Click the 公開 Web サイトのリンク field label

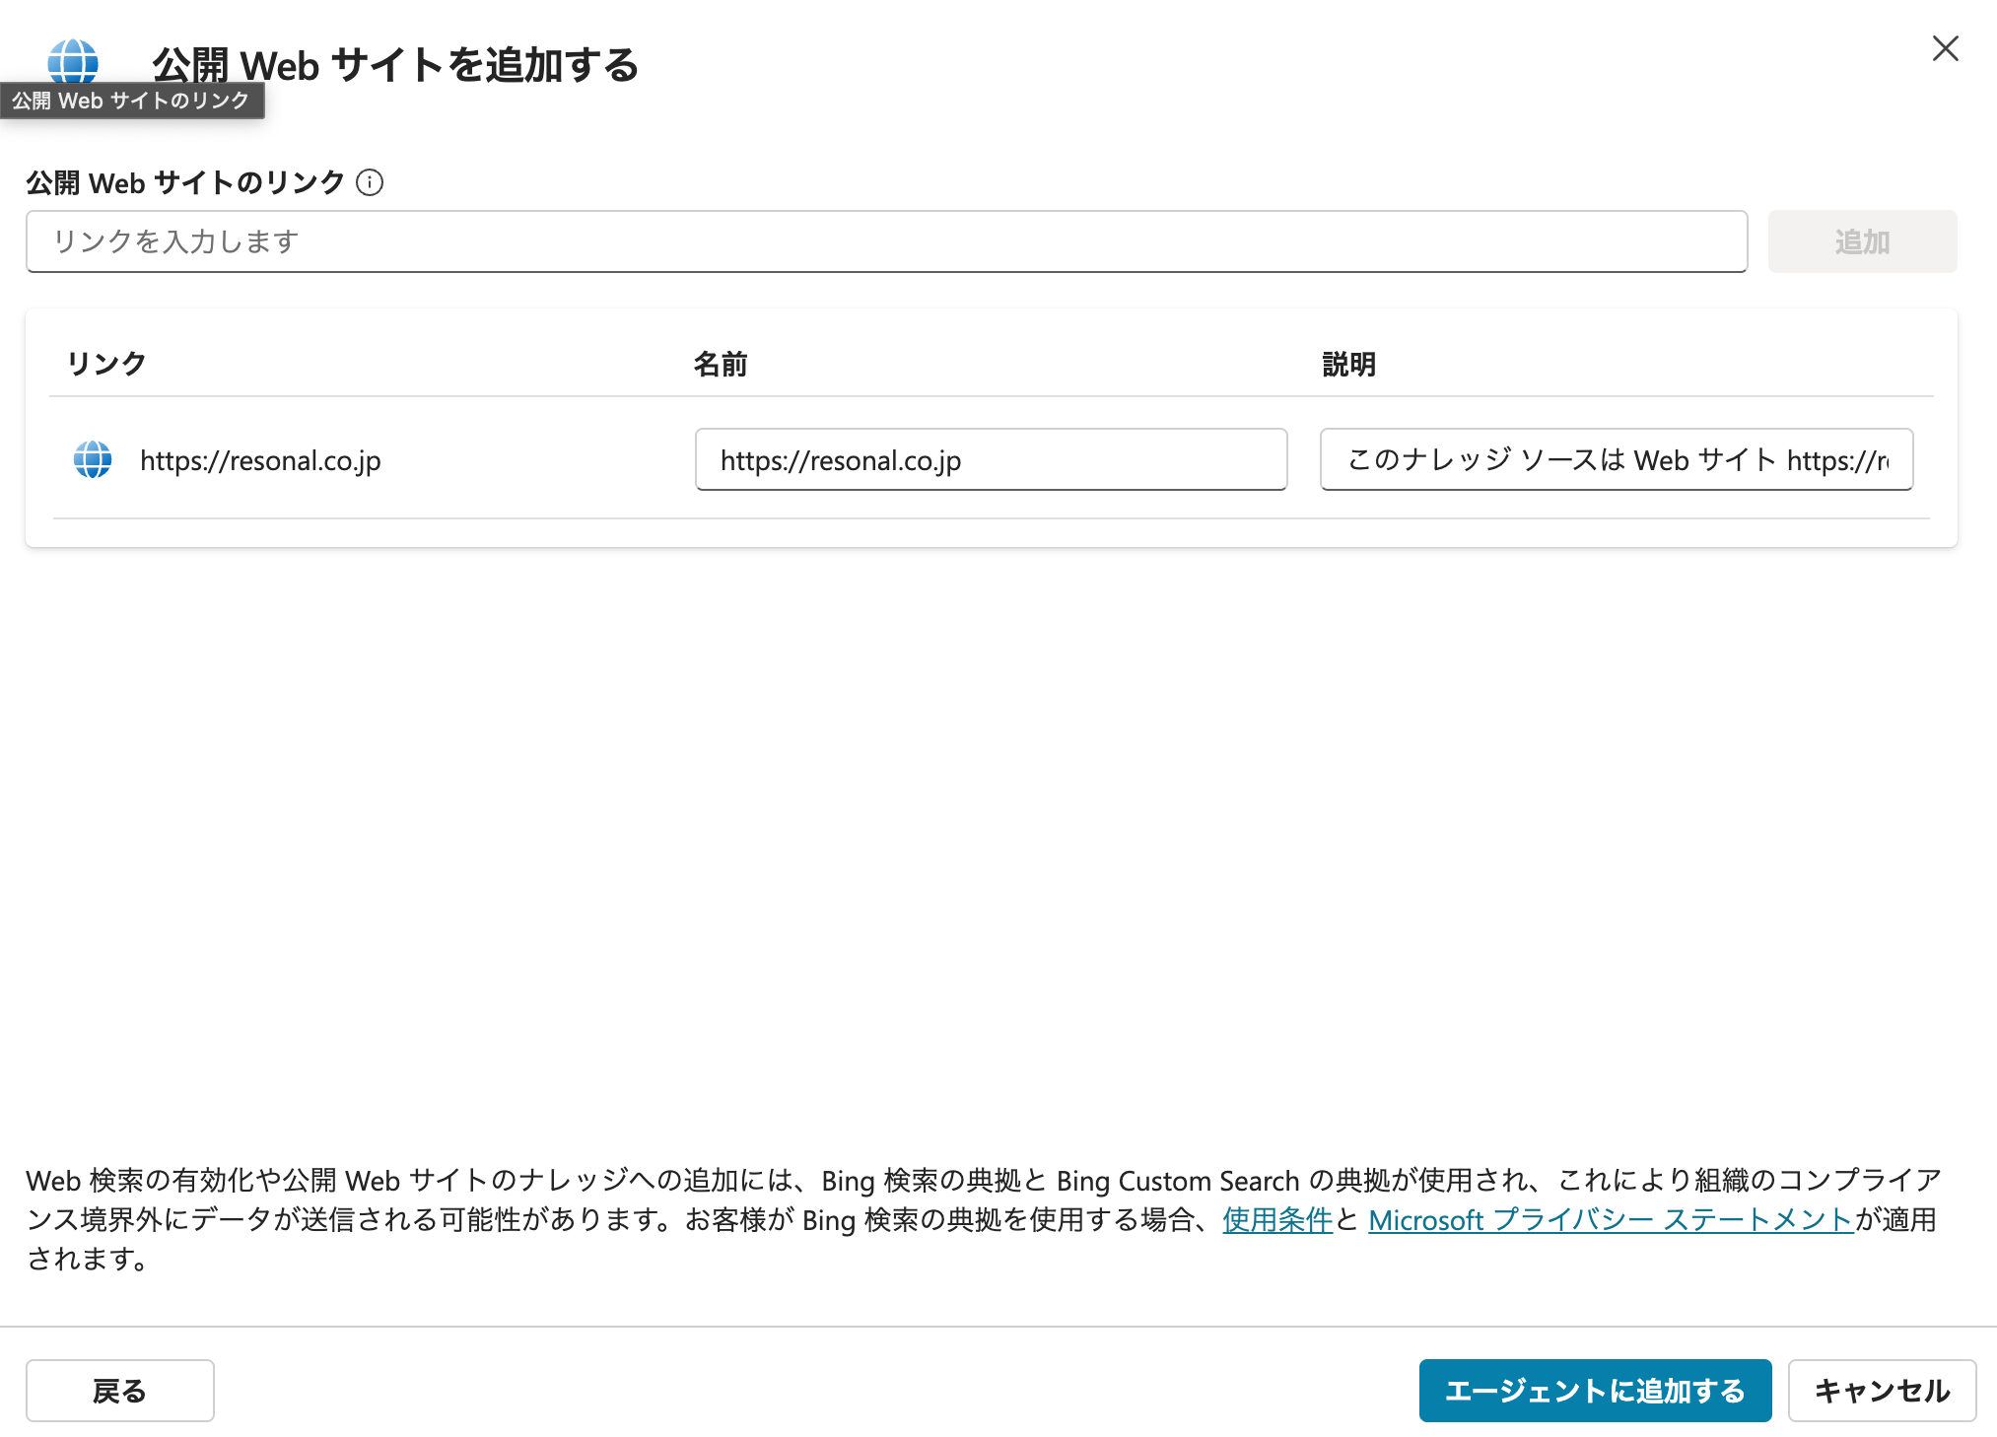click(x=184, y=182)
